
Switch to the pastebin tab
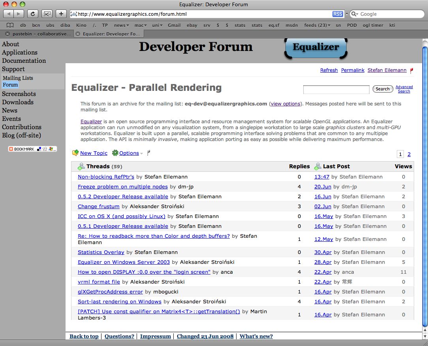39,34
